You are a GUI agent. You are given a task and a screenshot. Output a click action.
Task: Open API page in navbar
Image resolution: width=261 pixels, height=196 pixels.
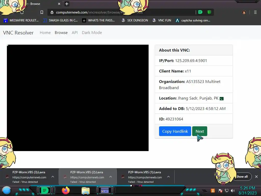click(75, 33)
